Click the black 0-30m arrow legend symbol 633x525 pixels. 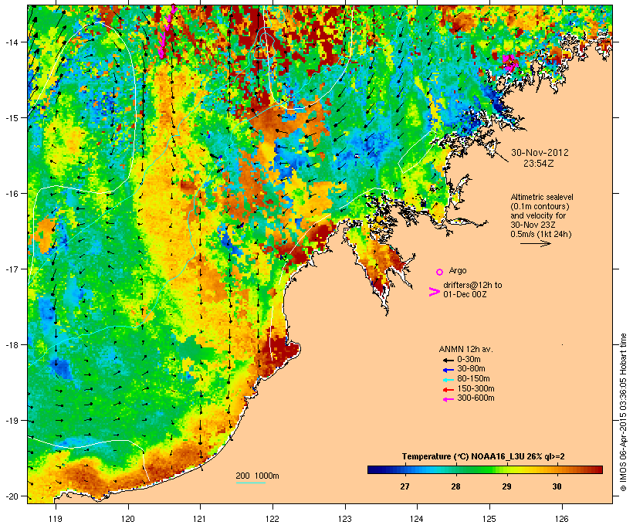[x=449, y=360]
